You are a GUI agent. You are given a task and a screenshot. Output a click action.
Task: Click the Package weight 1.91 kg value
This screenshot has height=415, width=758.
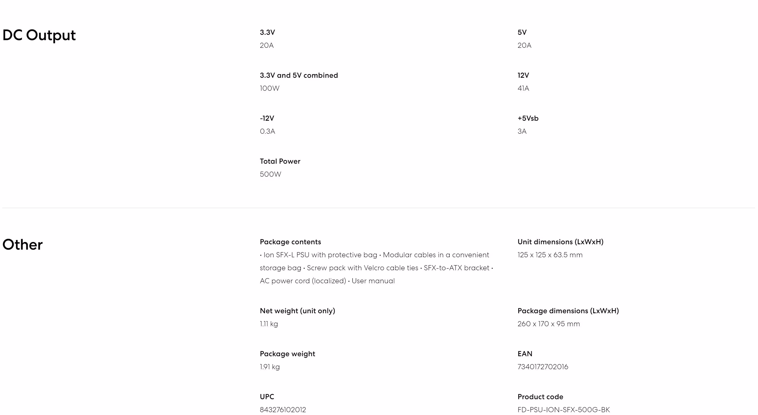270,367
